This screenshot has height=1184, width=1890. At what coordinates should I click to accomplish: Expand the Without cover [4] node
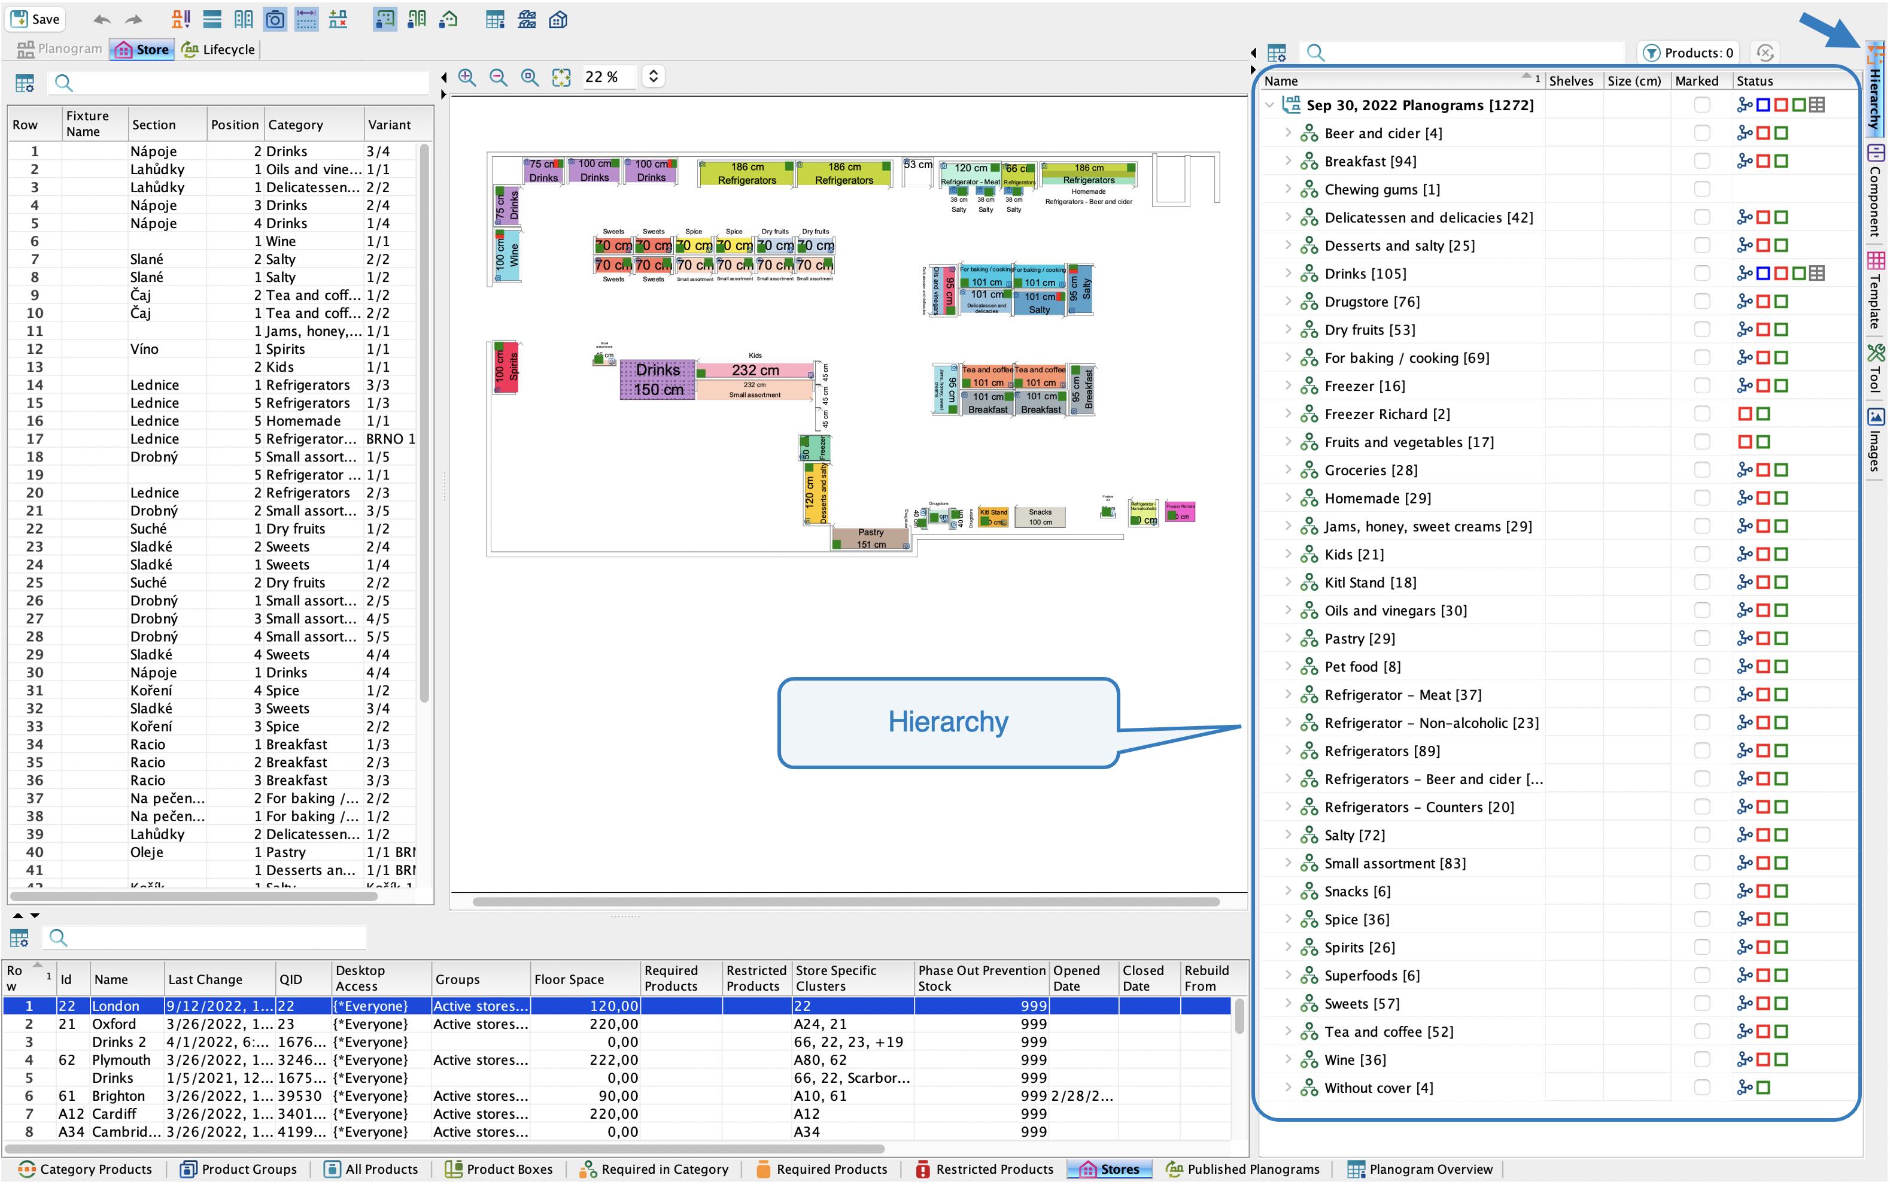(1288, 1087)
